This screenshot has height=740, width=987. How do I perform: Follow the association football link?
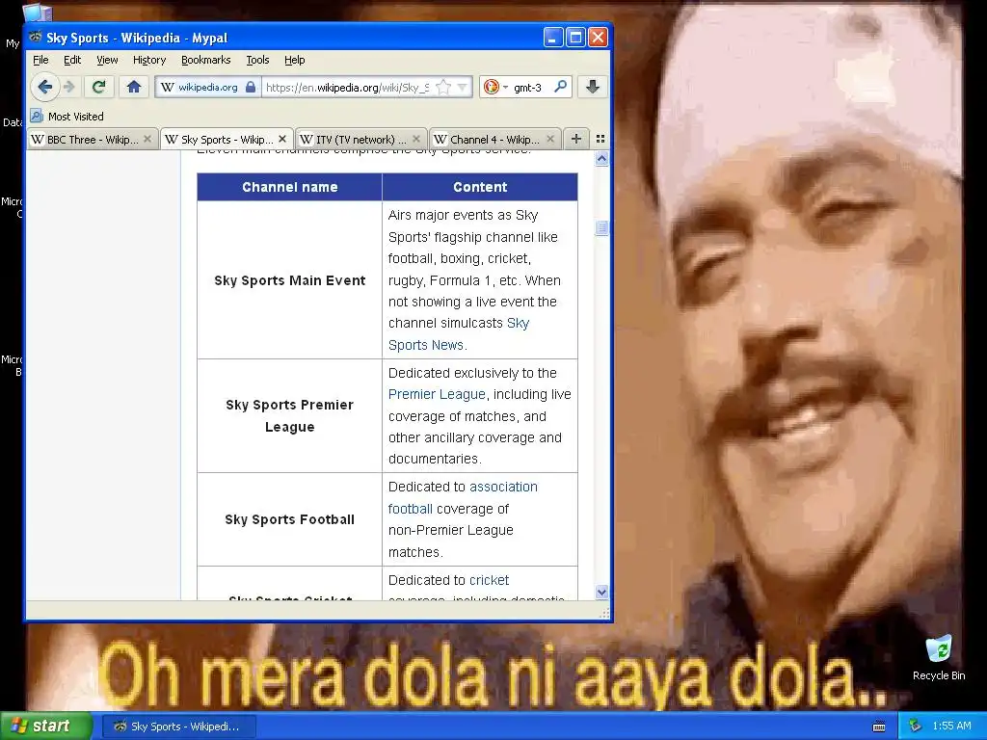coord(463,498)
